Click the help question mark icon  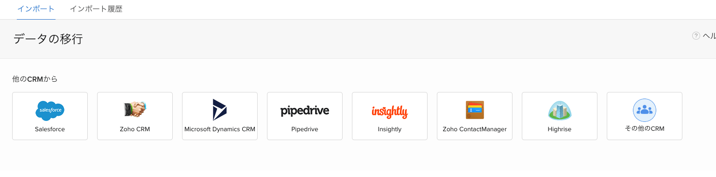tap(696, 36)
